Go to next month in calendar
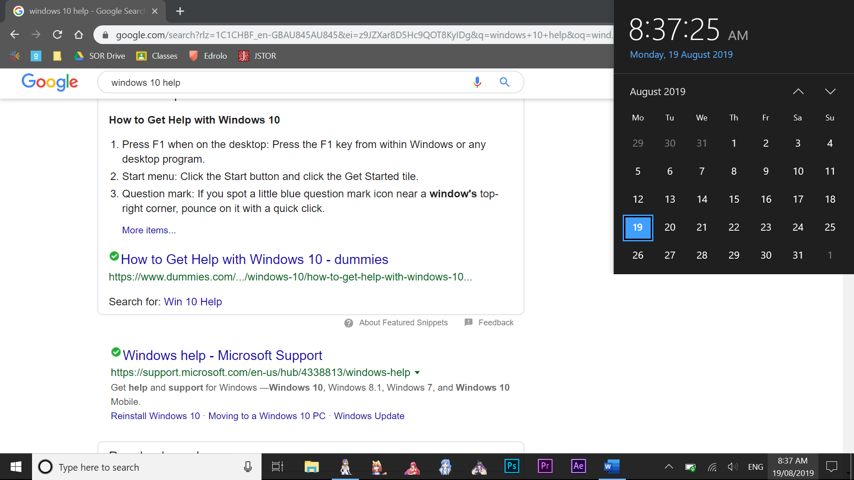The width and height of the screenshot is (854, 480). point(830,92)
